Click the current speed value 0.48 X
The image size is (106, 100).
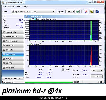(x=84, y=70)
